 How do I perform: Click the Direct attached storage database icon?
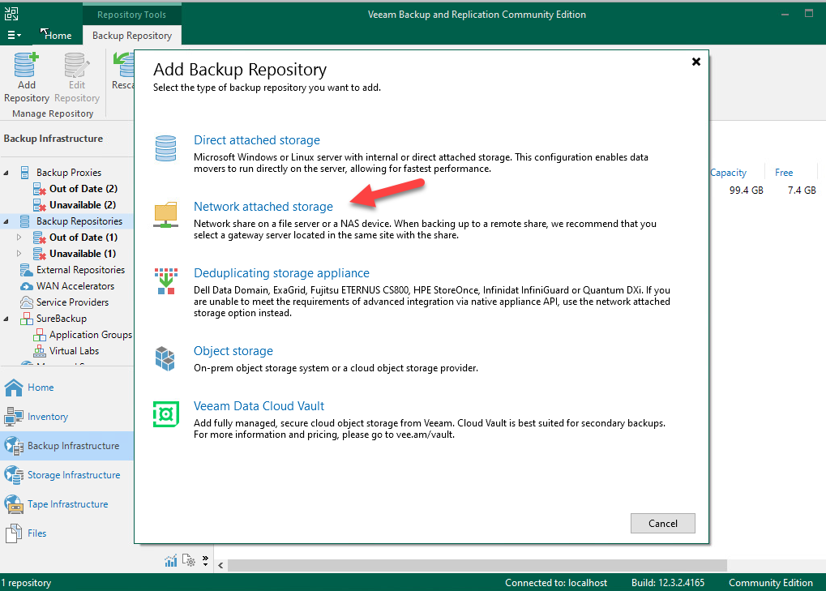pos(165,149)
